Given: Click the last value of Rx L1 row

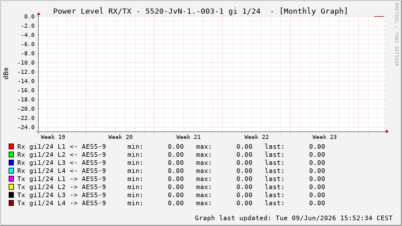Looking at the screenshot, I should 317,146.
